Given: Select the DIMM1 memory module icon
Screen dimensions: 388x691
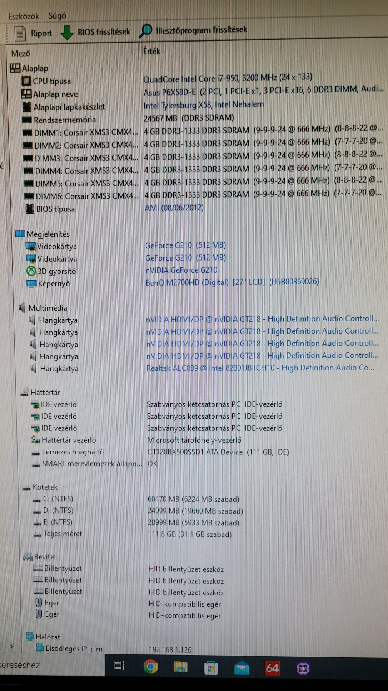Looking at the screenshot, I should [x=28, y=133].
